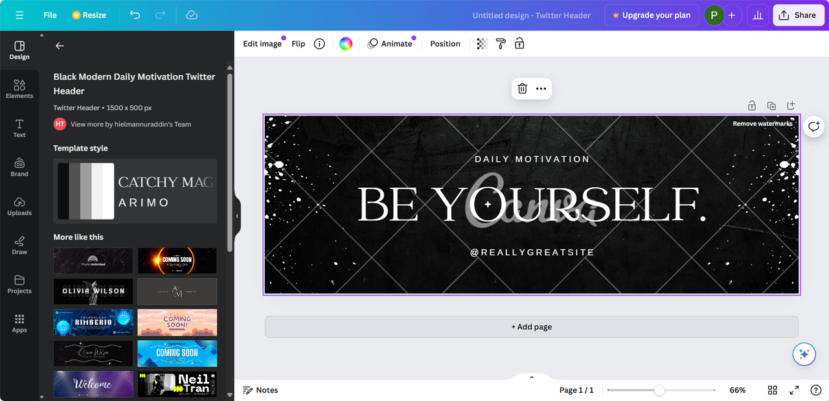Select the blue Coming Soon template
The height and width of the screenshot is (401, 829).
coord(177,353)
